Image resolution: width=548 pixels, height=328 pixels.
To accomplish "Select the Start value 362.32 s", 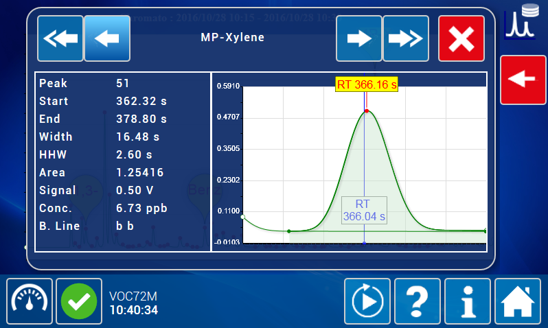I will (141, 101).
